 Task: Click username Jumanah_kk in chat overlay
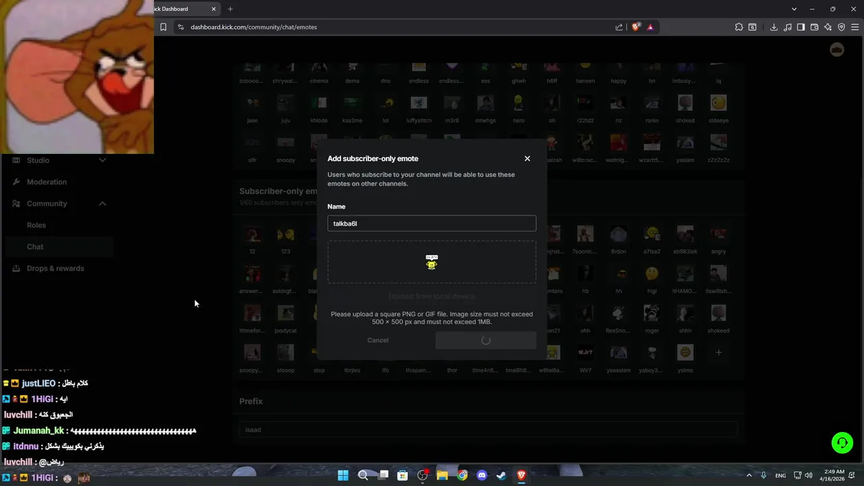click(38, 431)
